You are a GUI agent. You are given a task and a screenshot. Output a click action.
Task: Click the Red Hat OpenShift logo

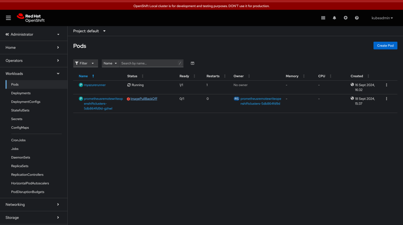pyautogui.click(x=31, y=18)
